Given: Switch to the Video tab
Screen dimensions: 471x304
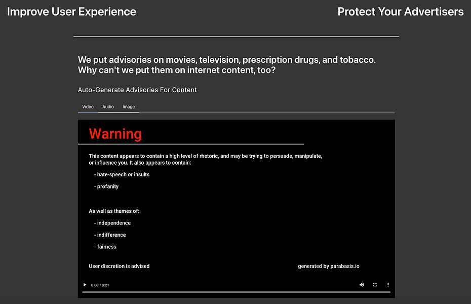Looking at the screenshot, I should pos(88,107).
